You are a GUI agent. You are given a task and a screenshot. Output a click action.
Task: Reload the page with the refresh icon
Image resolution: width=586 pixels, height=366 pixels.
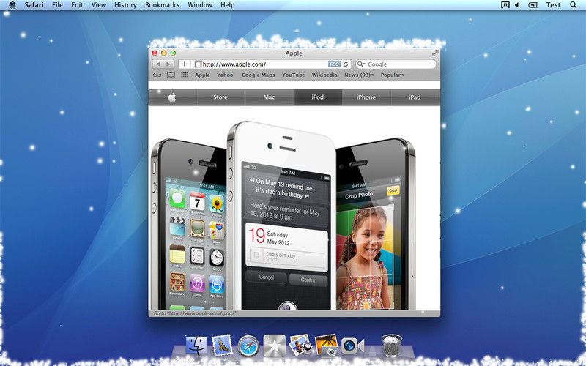[x=346, y=64]
